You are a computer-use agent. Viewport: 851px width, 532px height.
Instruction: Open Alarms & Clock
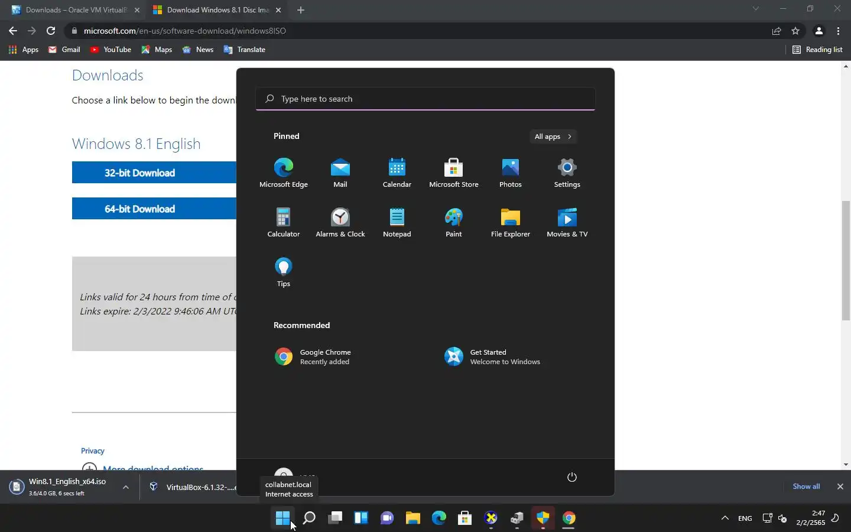[x=340, y=222]
